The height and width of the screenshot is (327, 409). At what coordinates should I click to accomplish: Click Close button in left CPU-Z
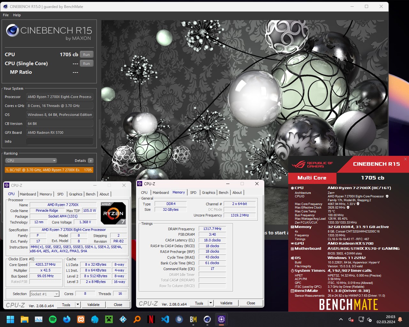pyautogui.click(x=118, y=305)
